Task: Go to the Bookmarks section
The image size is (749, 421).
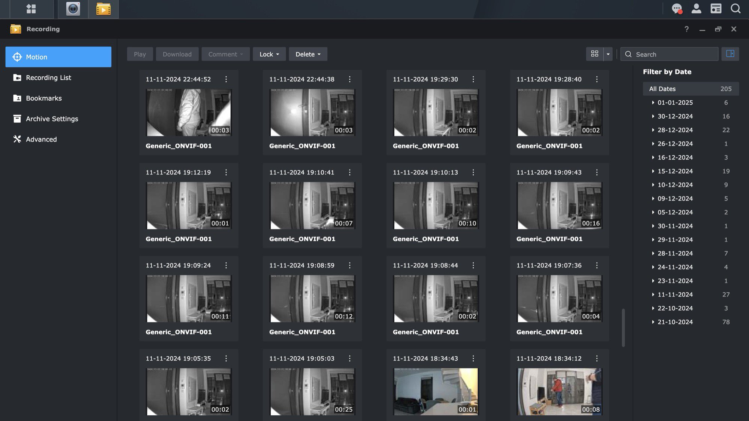Action: pyautogui.click(x=43, y=98)
